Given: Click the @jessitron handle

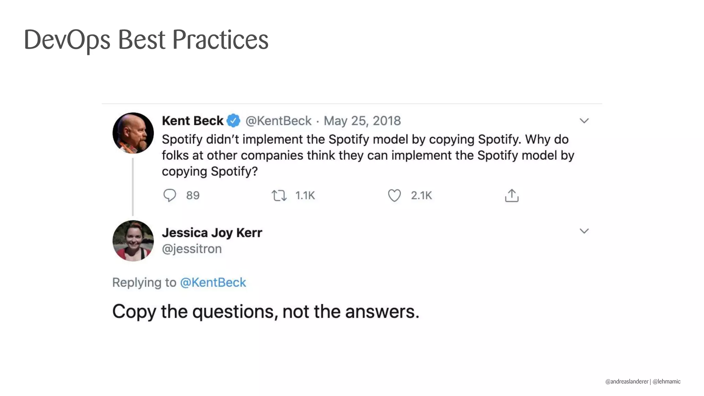Looking at the screenshot, I should pyautogui.click(x=192, y=249).
